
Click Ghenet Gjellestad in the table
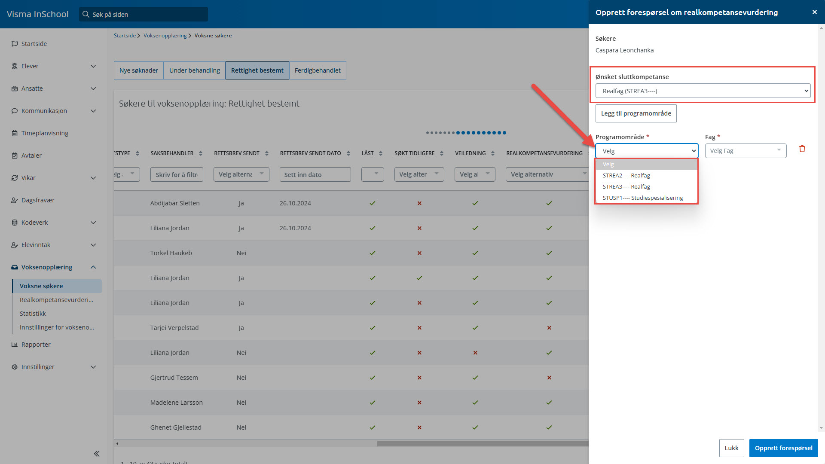pyautogui.click(x=176, y=427)
